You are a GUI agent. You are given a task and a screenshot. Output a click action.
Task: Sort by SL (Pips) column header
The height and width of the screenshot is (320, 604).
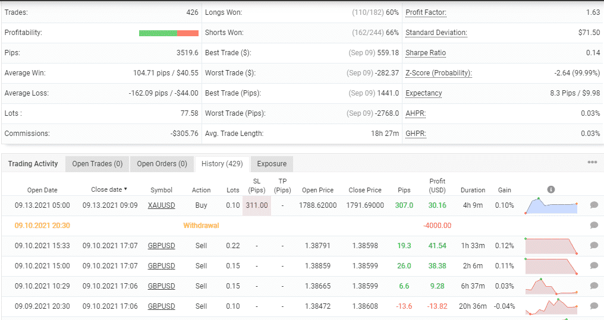(257, 185)
